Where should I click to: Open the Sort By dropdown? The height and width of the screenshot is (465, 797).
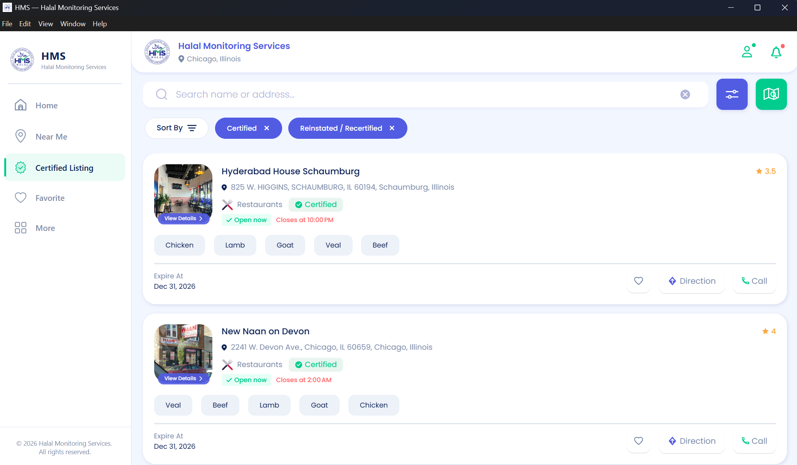click(x=177, y=128)
